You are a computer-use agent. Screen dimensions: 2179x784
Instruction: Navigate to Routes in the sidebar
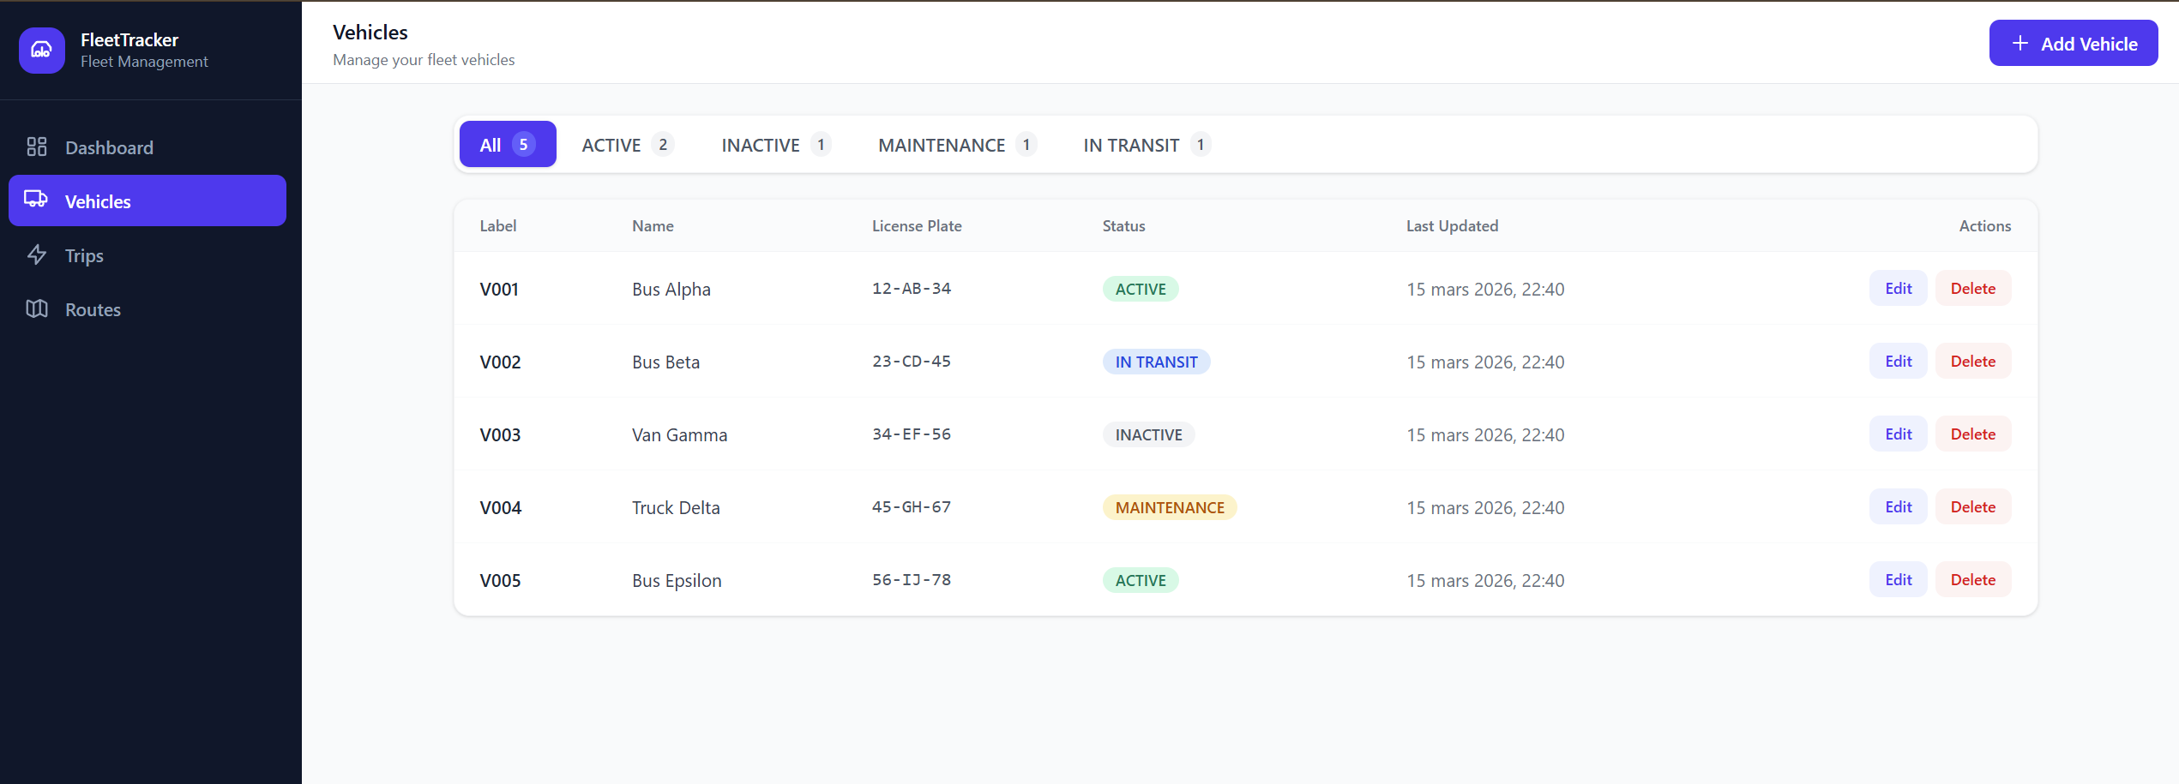[93, 308]
